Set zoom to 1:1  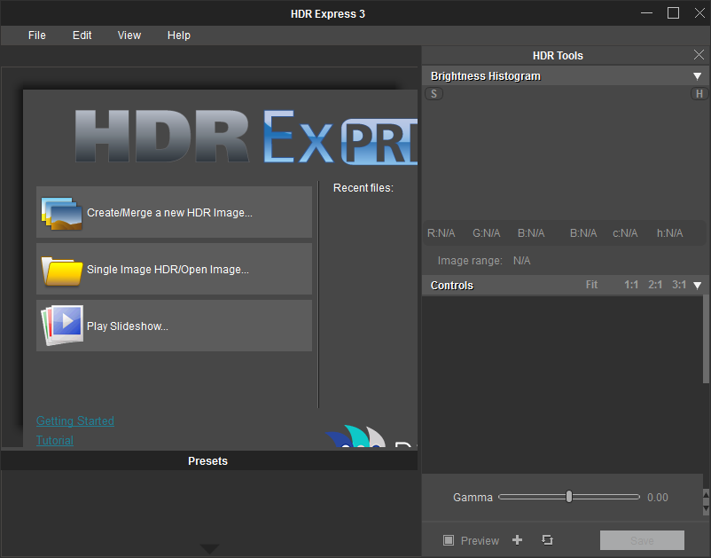click(x=630, y=285)
